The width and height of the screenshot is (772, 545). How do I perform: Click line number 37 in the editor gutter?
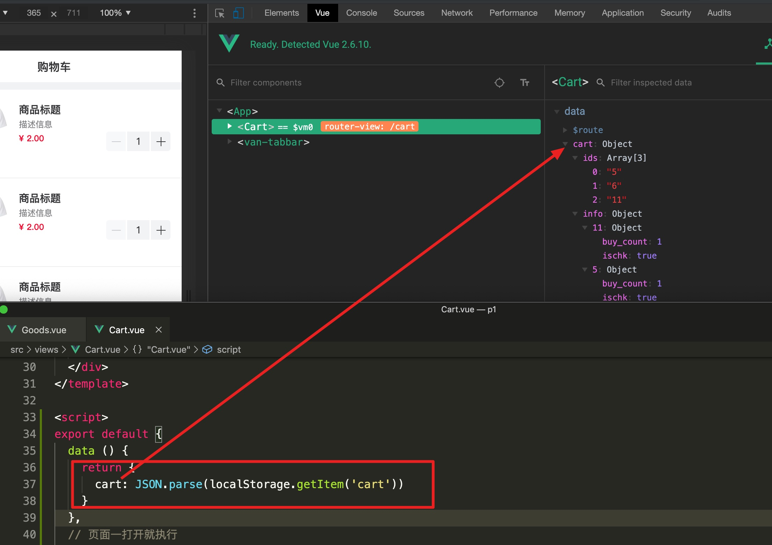(29, 484)
